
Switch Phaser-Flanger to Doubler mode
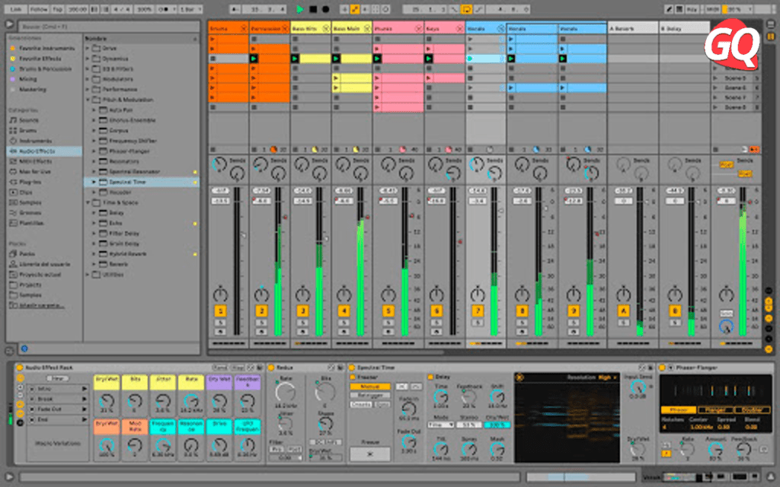click(x=752, y=410)
